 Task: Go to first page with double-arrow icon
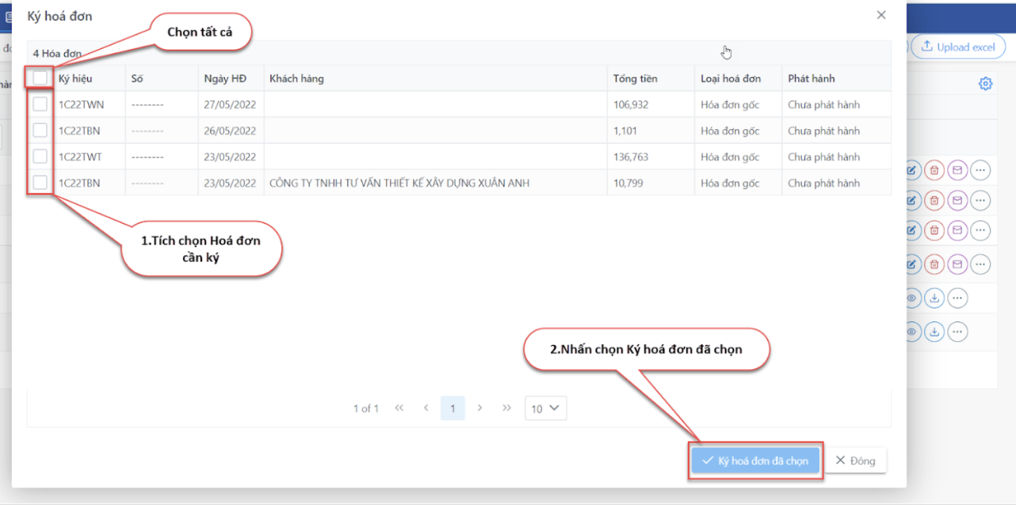click(x=399, y=408)
